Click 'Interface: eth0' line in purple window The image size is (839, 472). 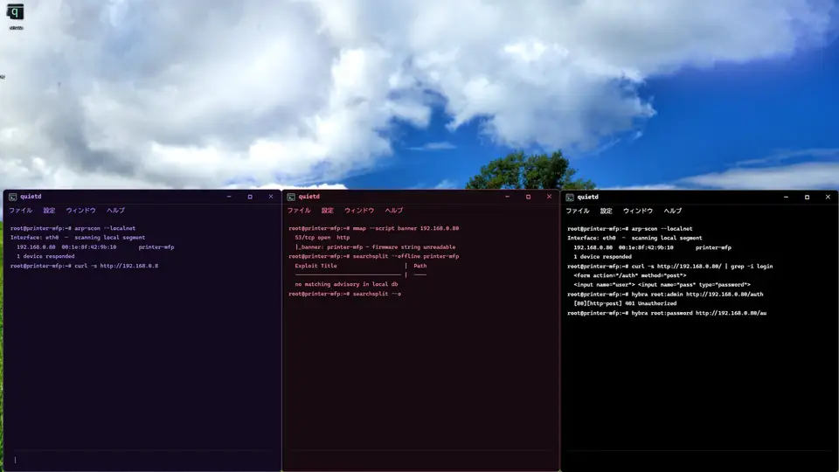coord(78,238)
